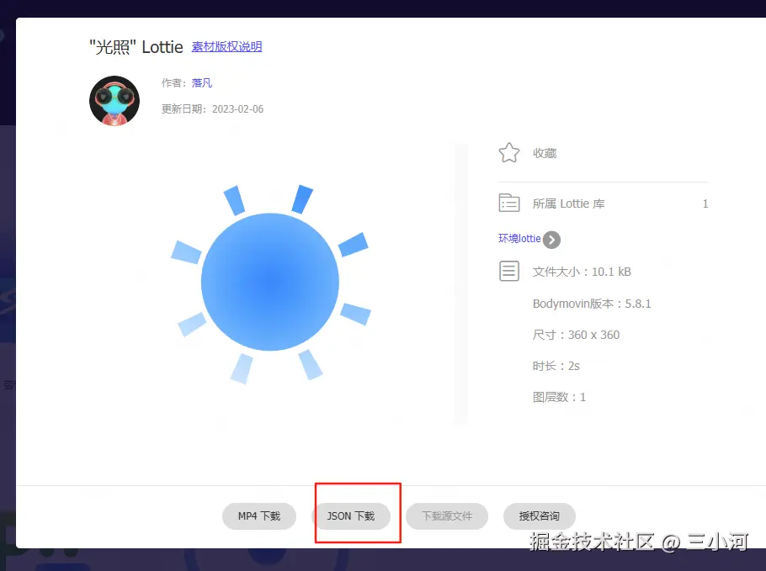766x571 pixels.
Task: Click the 图层数:1 text
Action: click(559, 397)
